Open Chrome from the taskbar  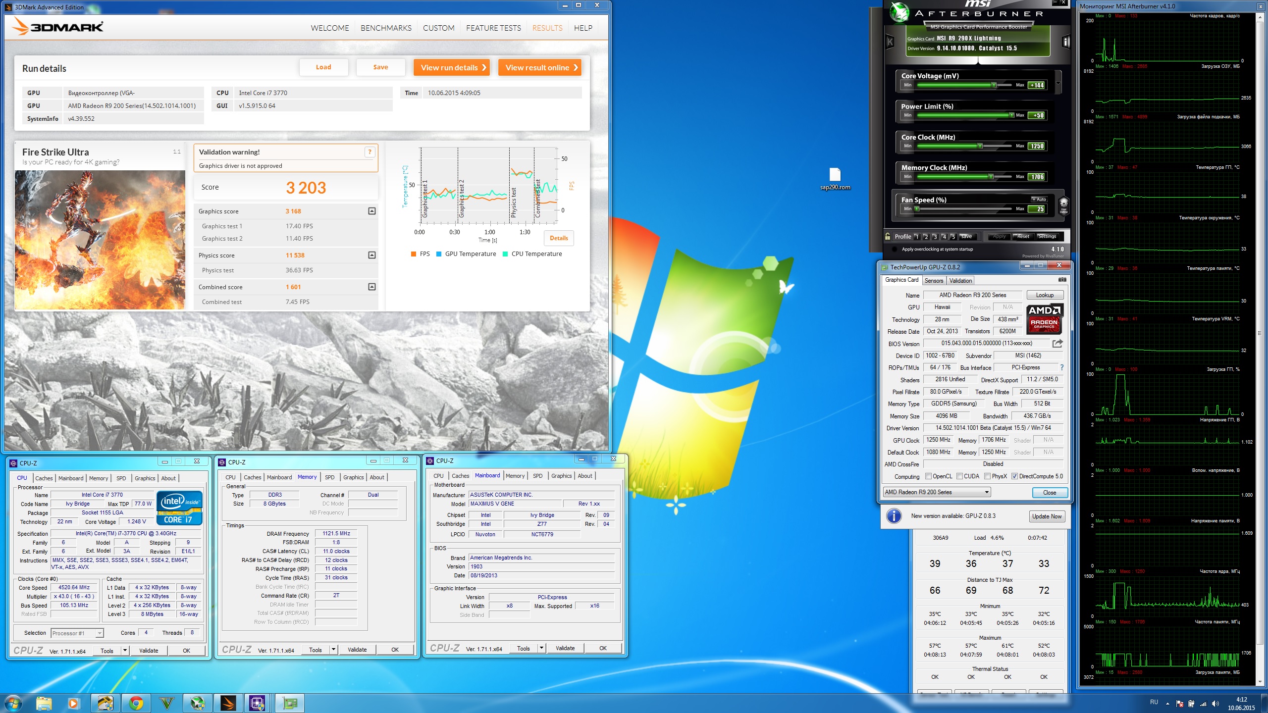pos(136,703)
